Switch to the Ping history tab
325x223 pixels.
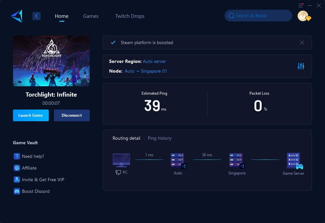(160, 138)
